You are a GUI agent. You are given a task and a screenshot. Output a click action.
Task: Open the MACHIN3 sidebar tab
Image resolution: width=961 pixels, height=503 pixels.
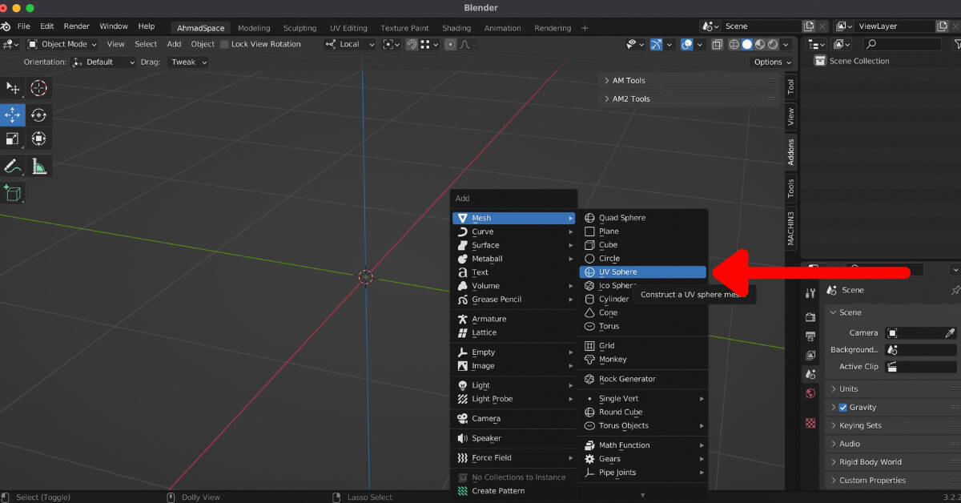point(791,228)
